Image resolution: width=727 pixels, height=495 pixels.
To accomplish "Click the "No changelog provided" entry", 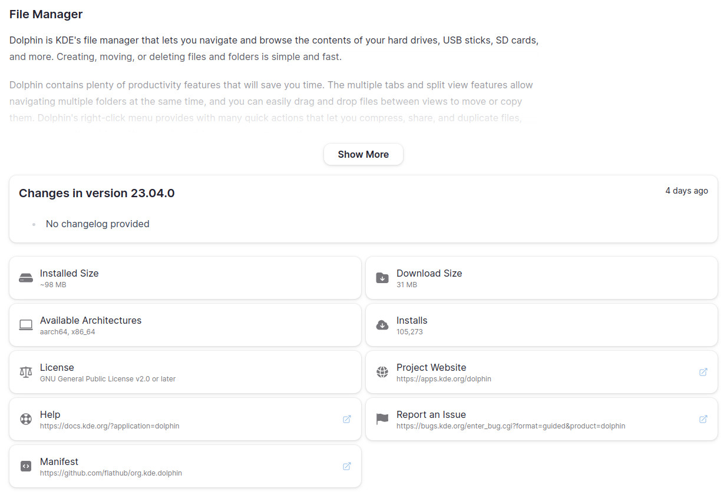I will point(98,224).
